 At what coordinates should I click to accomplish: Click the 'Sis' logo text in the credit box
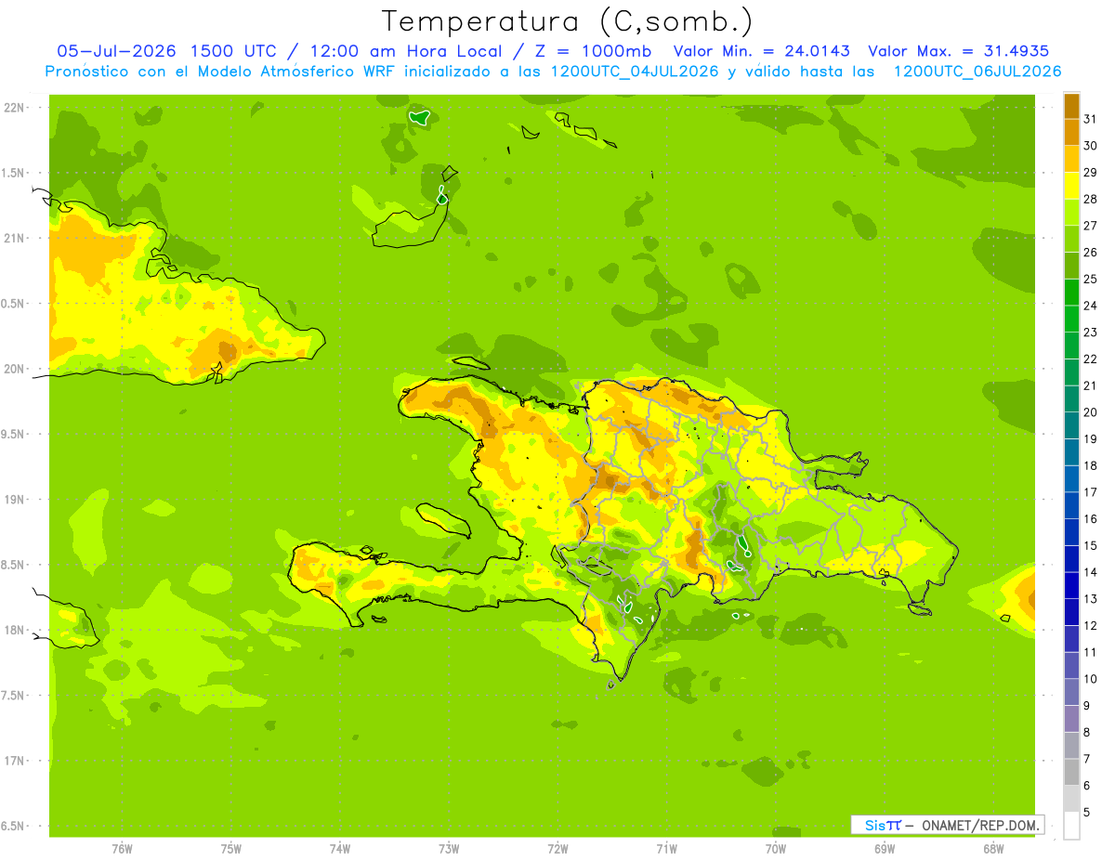pyautogui.click(x=873, y=825)
